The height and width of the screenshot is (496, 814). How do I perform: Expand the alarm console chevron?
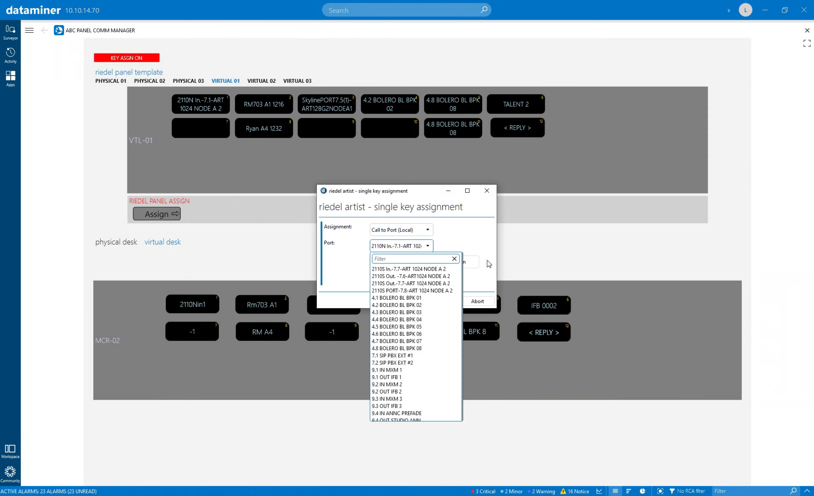(x=807, y=491)
